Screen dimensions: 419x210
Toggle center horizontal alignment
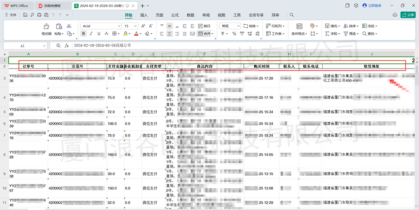coord(169,33)
